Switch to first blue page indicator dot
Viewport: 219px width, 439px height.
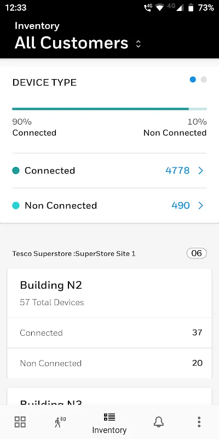coord(193,80)
